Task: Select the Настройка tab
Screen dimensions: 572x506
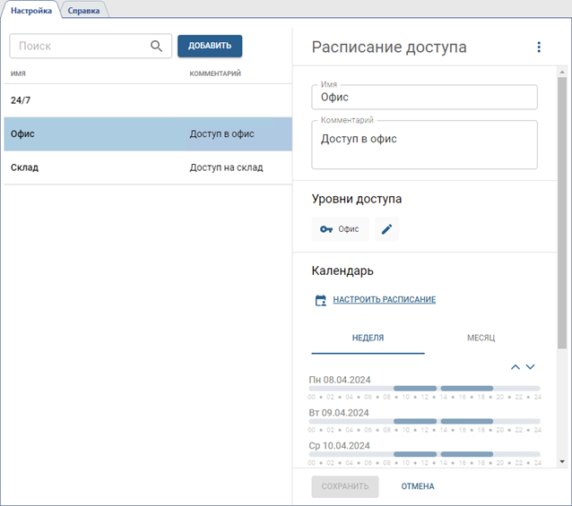Action: pyautogui.click(x=31, y=11)
